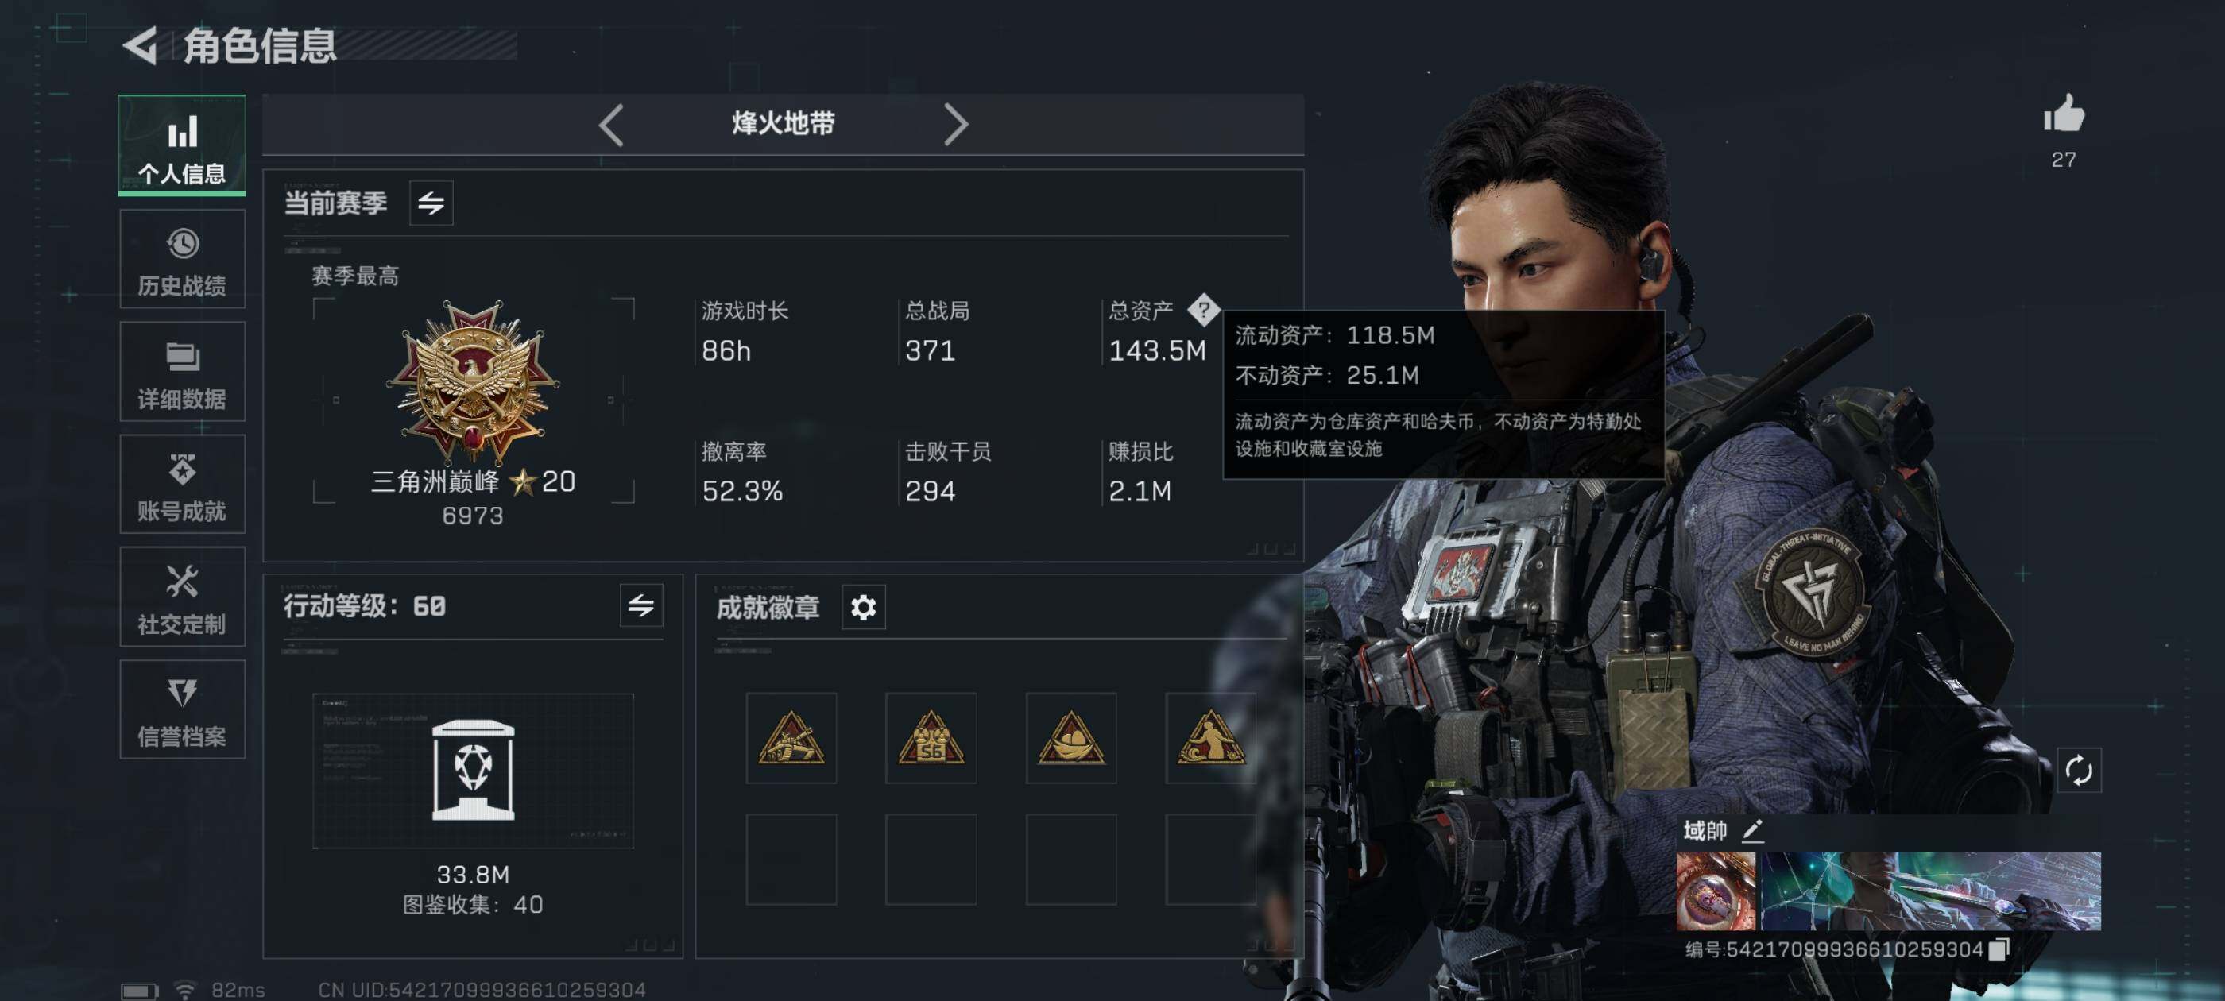Open the 社交定制 section
Image resolution: width=2225 pixels, height=1001 pixels.
click(182, 597)
